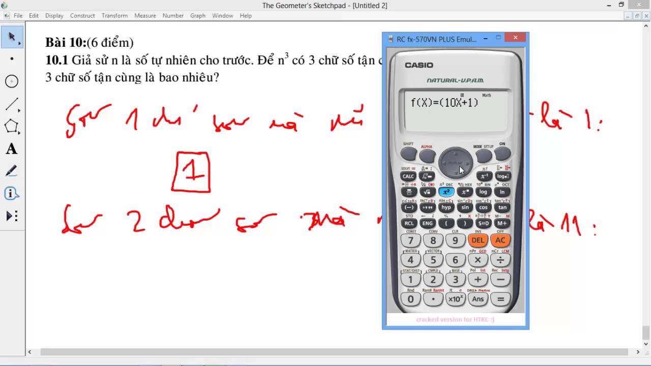Click the calculator negative (−) key

pos(408,207)
